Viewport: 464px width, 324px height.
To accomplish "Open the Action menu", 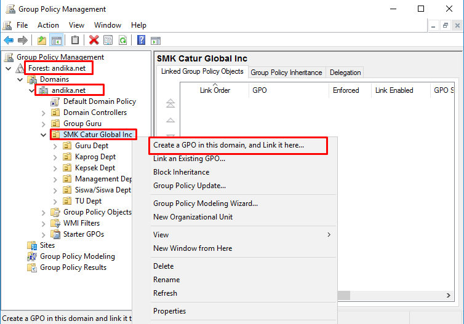I will (x=48, y=25).
